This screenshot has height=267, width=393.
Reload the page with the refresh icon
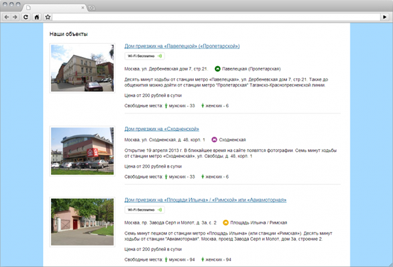(x=26, y=17)
